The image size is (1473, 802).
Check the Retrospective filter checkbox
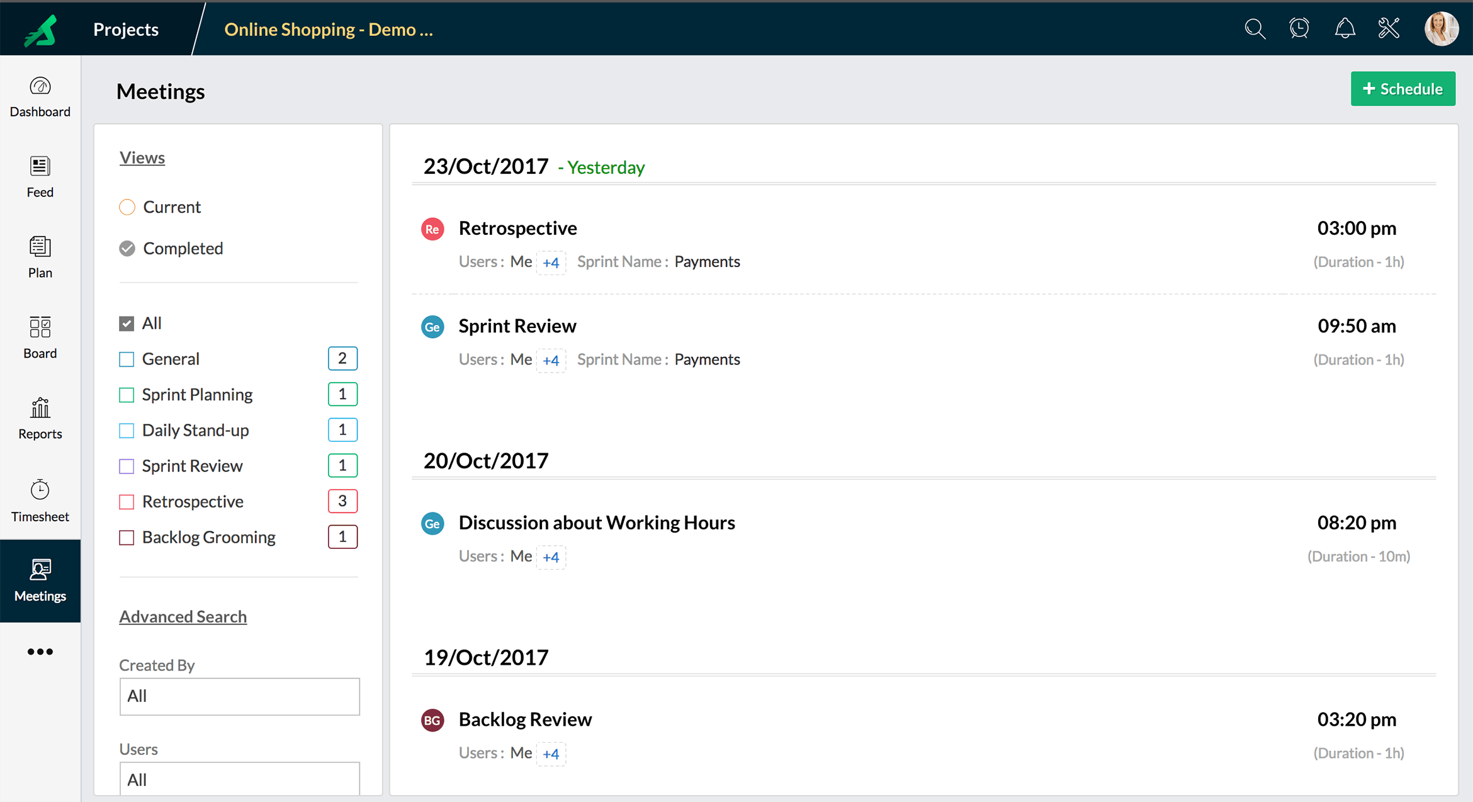(127, 502)
